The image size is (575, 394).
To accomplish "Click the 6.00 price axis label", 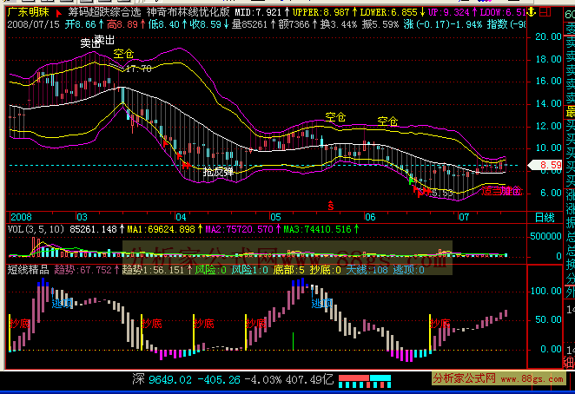I will click(x=551, y=193).
